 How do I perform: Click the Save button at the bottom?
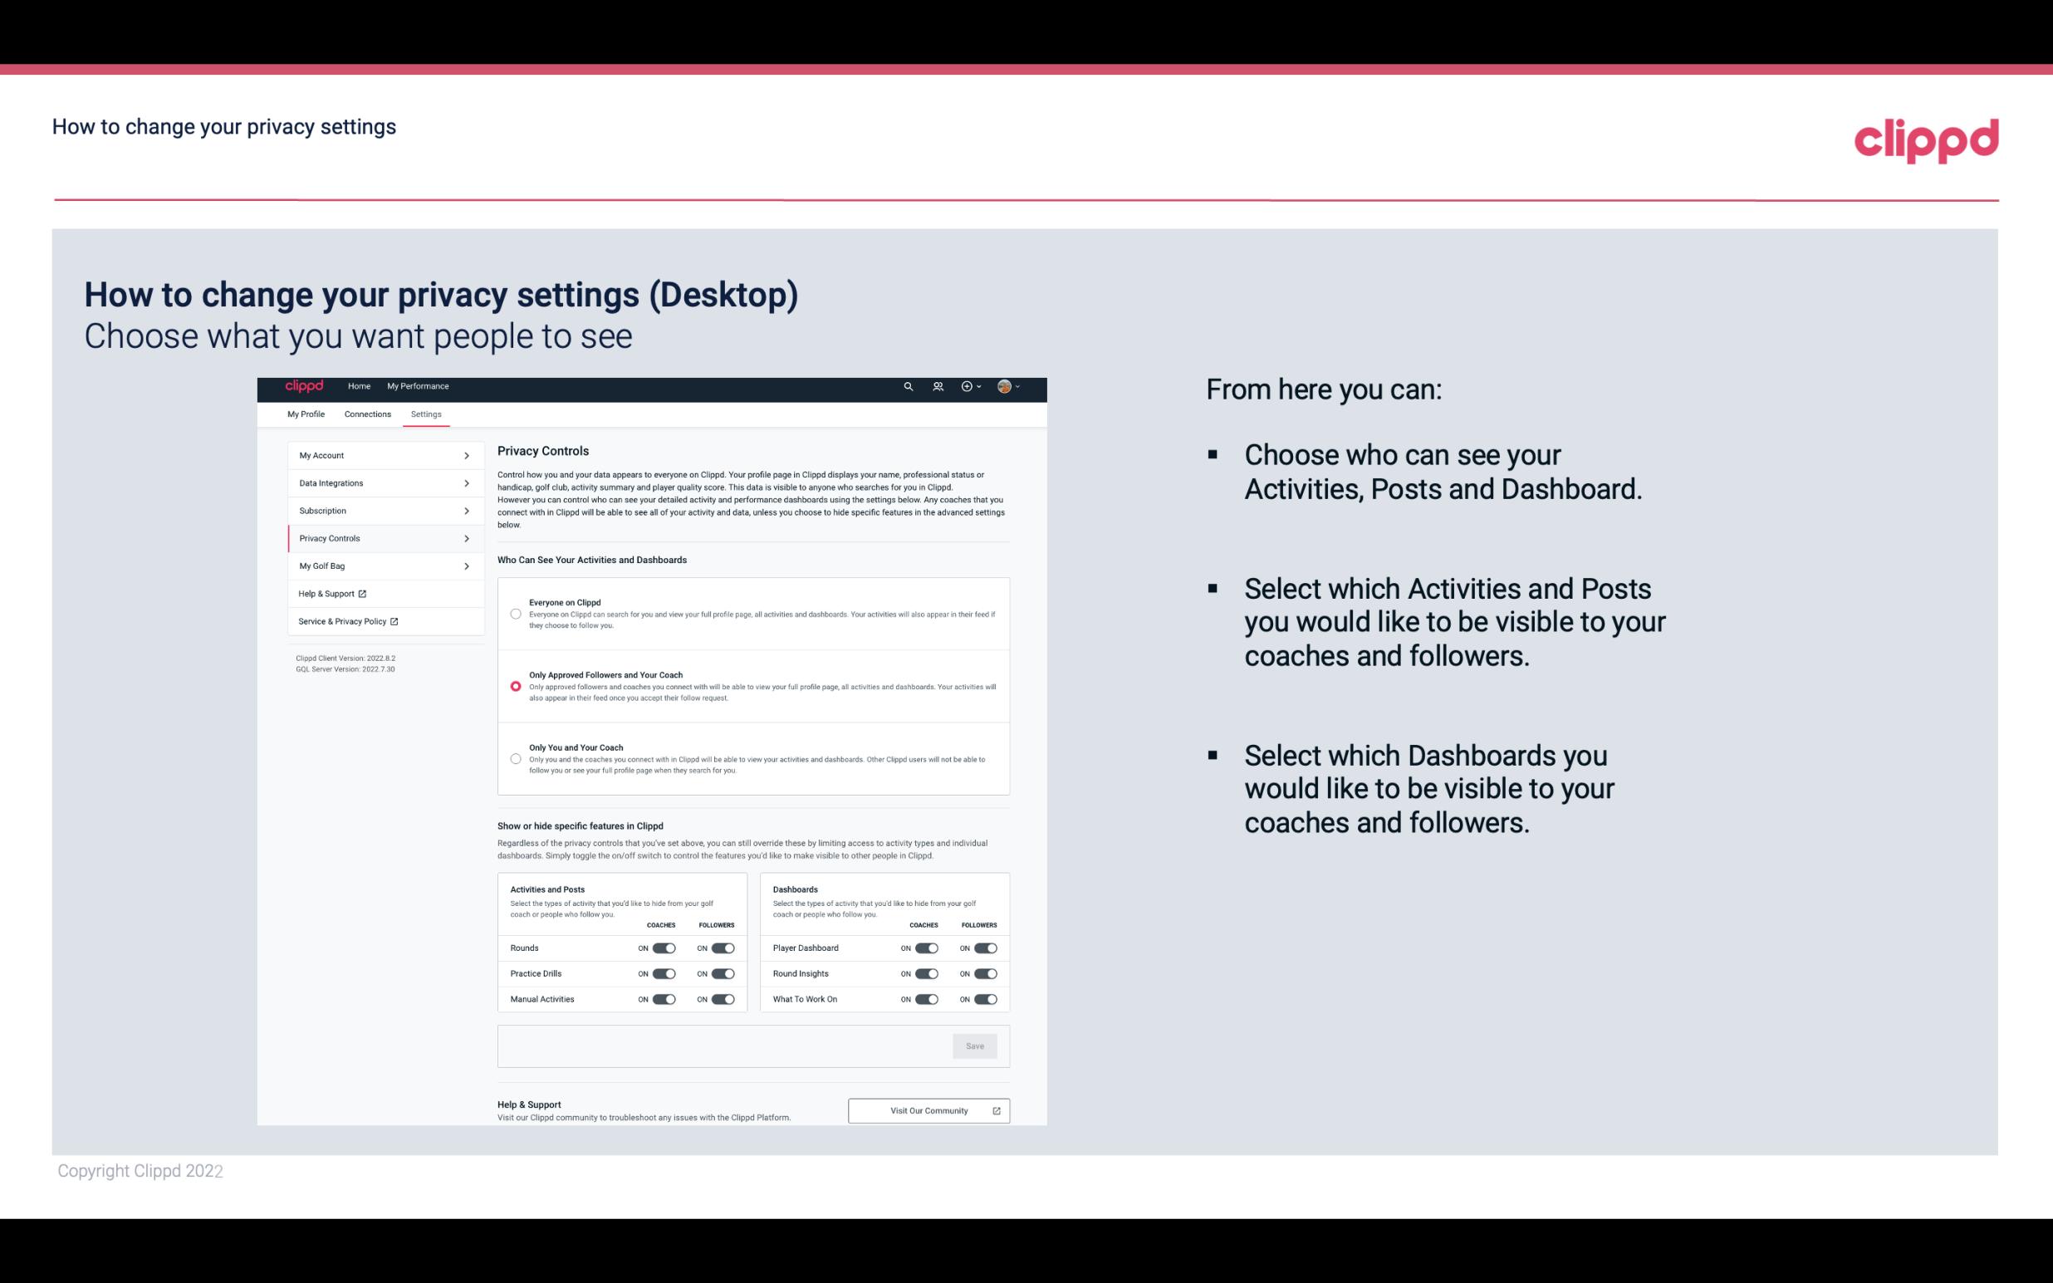(x=974, y=1046)
